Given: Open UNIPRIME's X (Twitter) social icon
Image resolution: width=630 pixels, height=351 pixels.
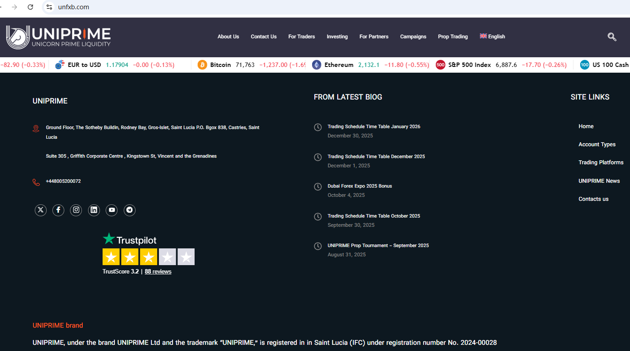Looking at the screenshot, I should pyautogui.click(x=41, y=210).
